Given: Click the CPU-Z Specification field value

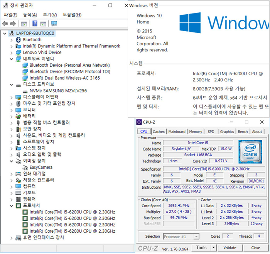Looking at the screenshot, I should 214,169.
